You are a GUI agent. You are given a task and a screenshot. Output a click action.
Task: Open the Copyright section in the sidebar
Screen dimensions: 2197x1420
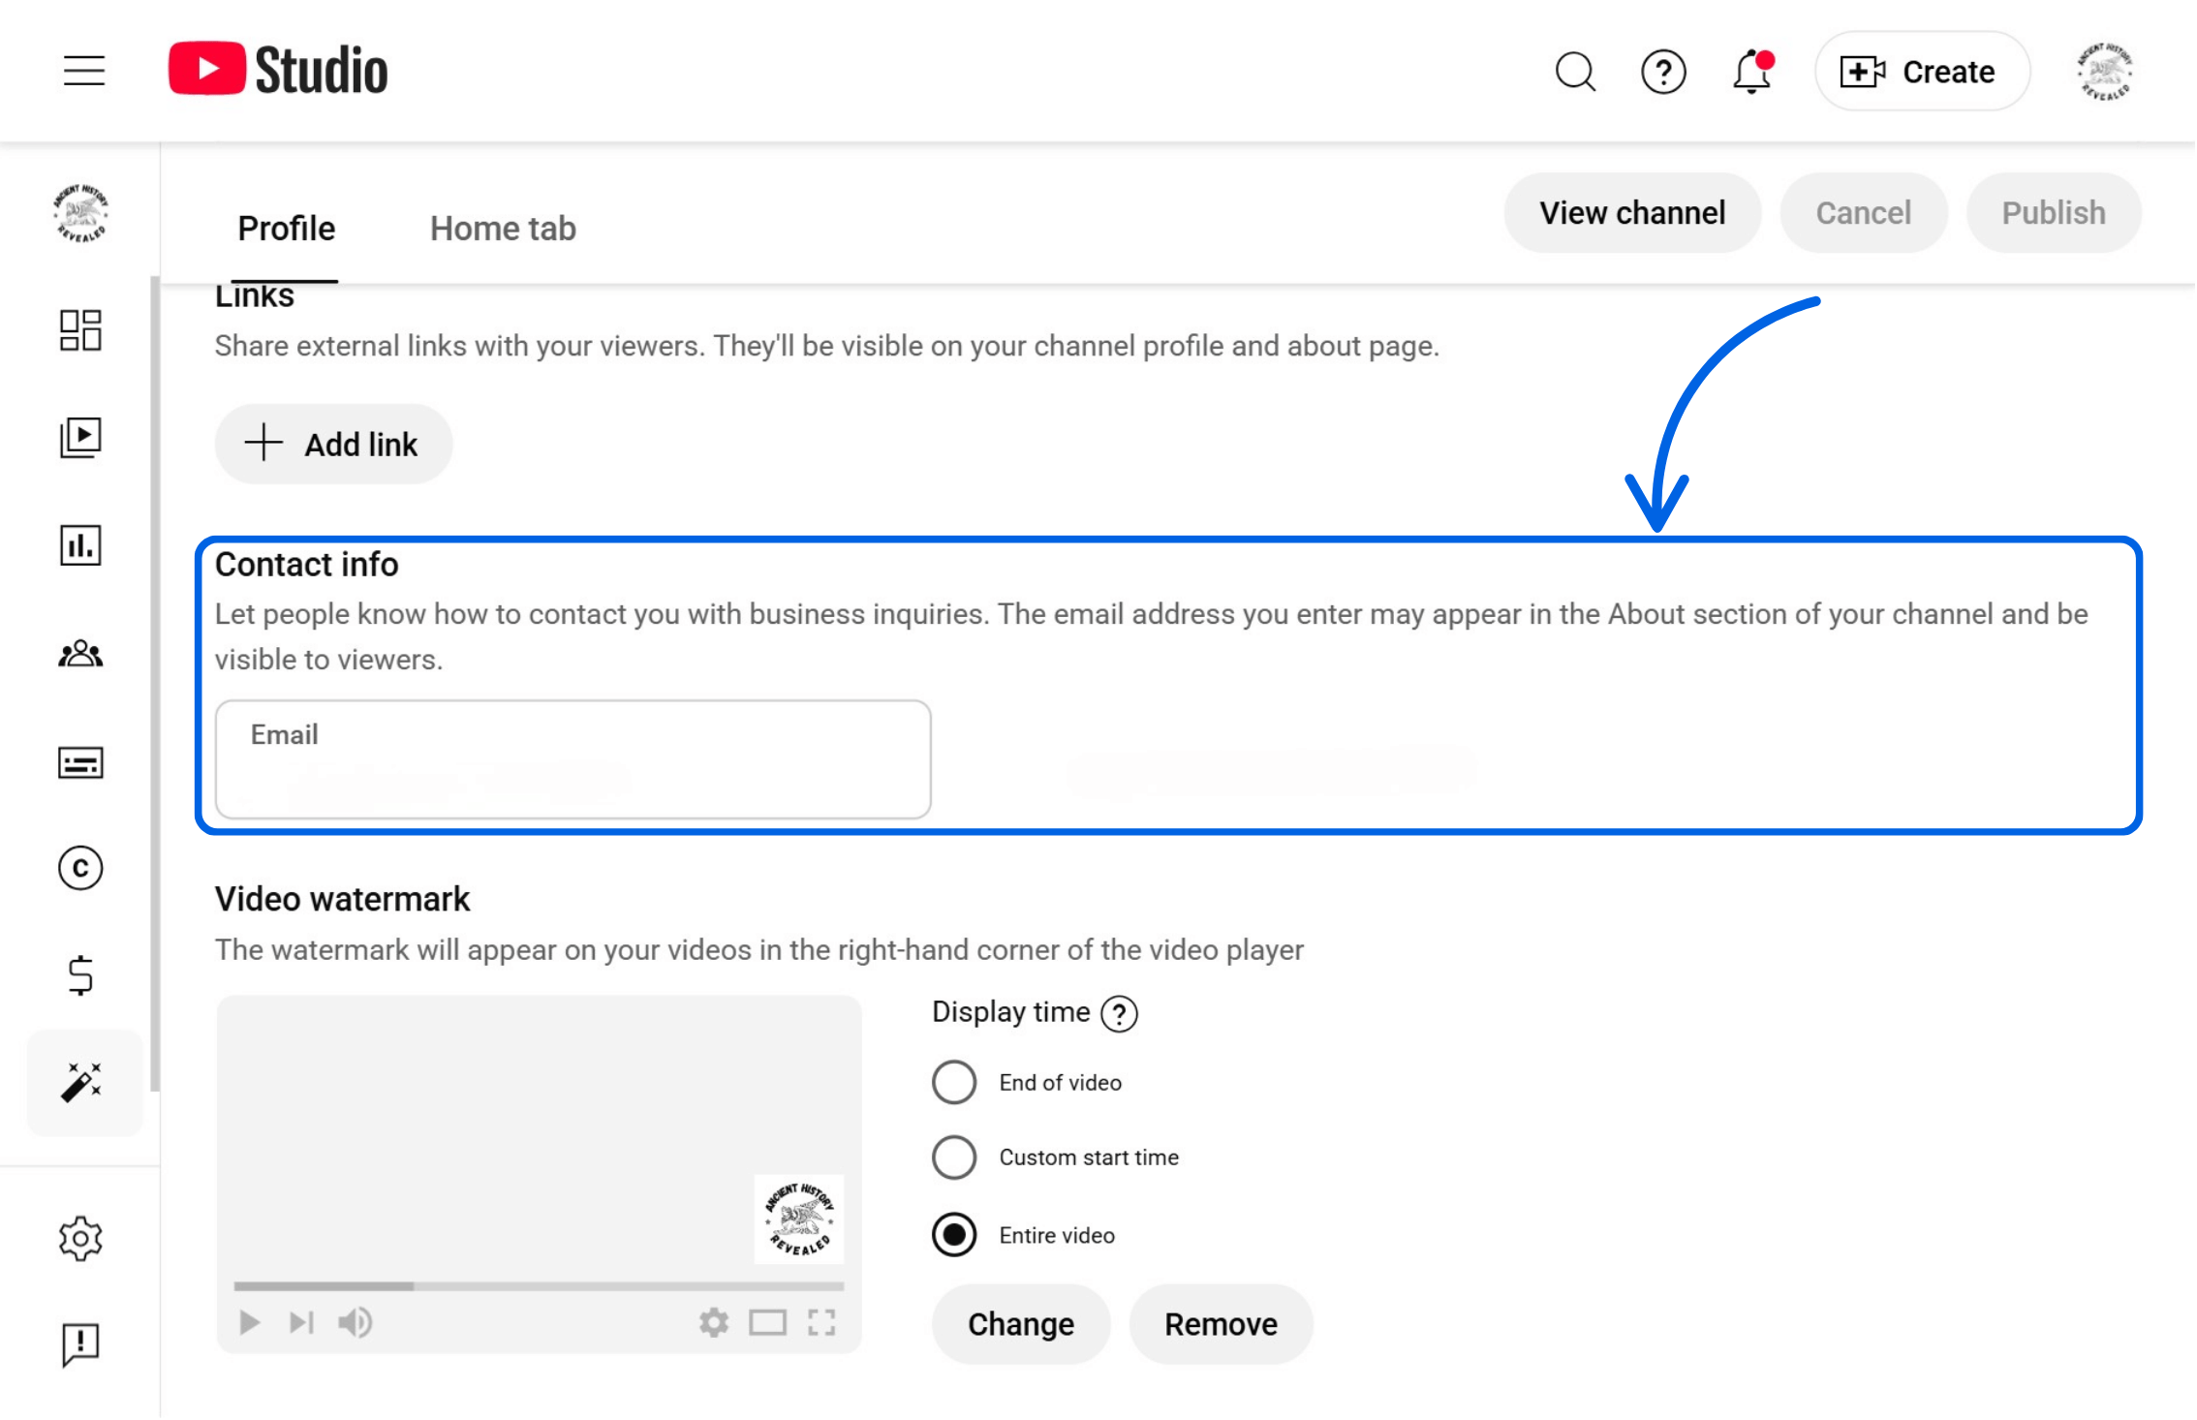[x=82, y=869]
